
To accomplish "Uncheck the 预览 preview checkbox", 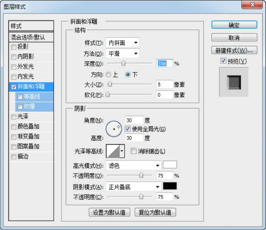I will pos(223,61).
